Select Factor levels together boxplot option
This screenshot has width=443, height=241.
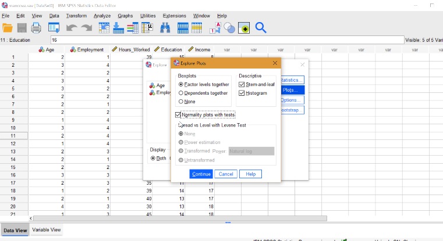click(x=181, y=84)
